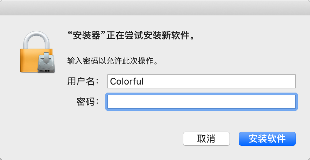Click the dialog's top title bar

point(155,7)
